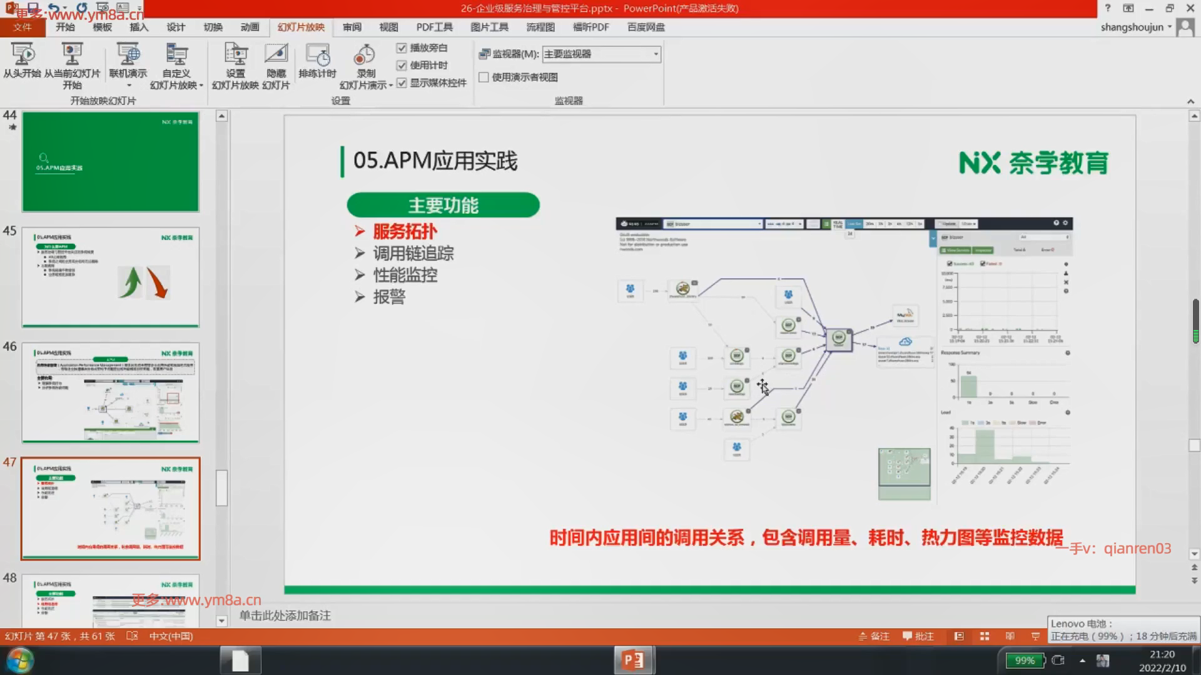The height and width of the screenshot is (675, 1201).
Task: Click 批注 comments button in status bar
Action: pos(918,636)
